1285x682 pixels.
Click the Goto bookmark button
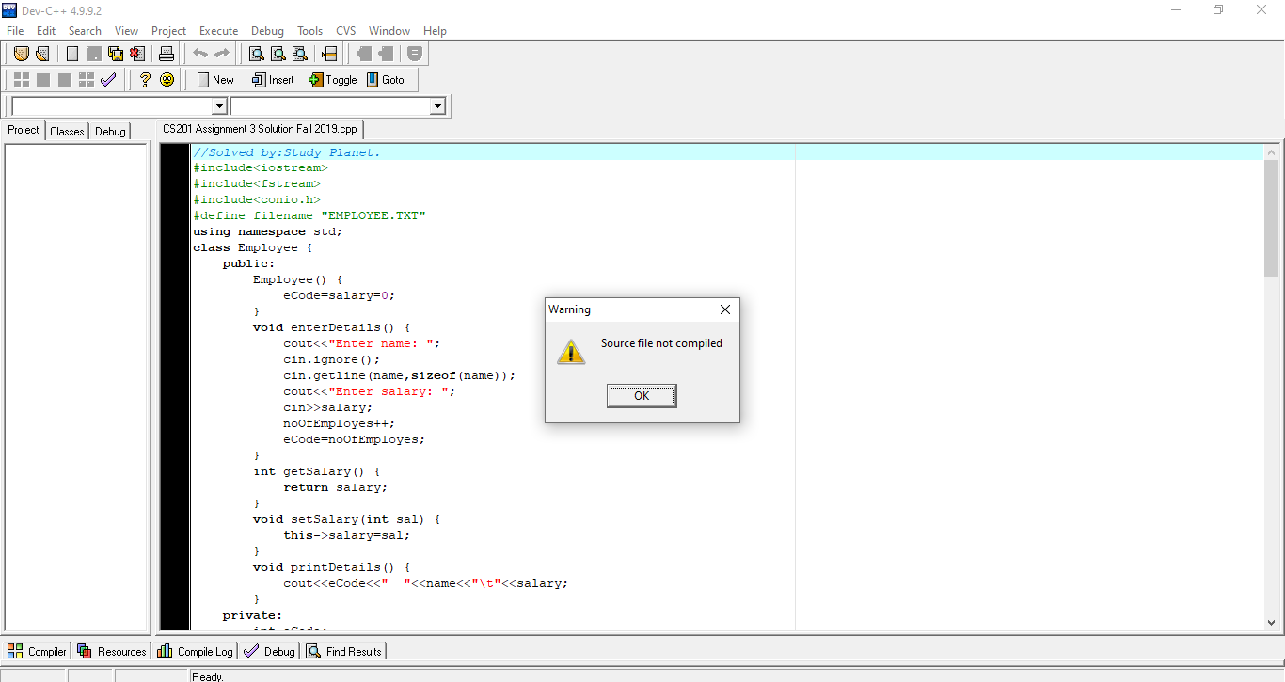[x=386, y=80]
